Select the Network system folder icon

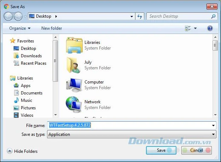[74, 104]
